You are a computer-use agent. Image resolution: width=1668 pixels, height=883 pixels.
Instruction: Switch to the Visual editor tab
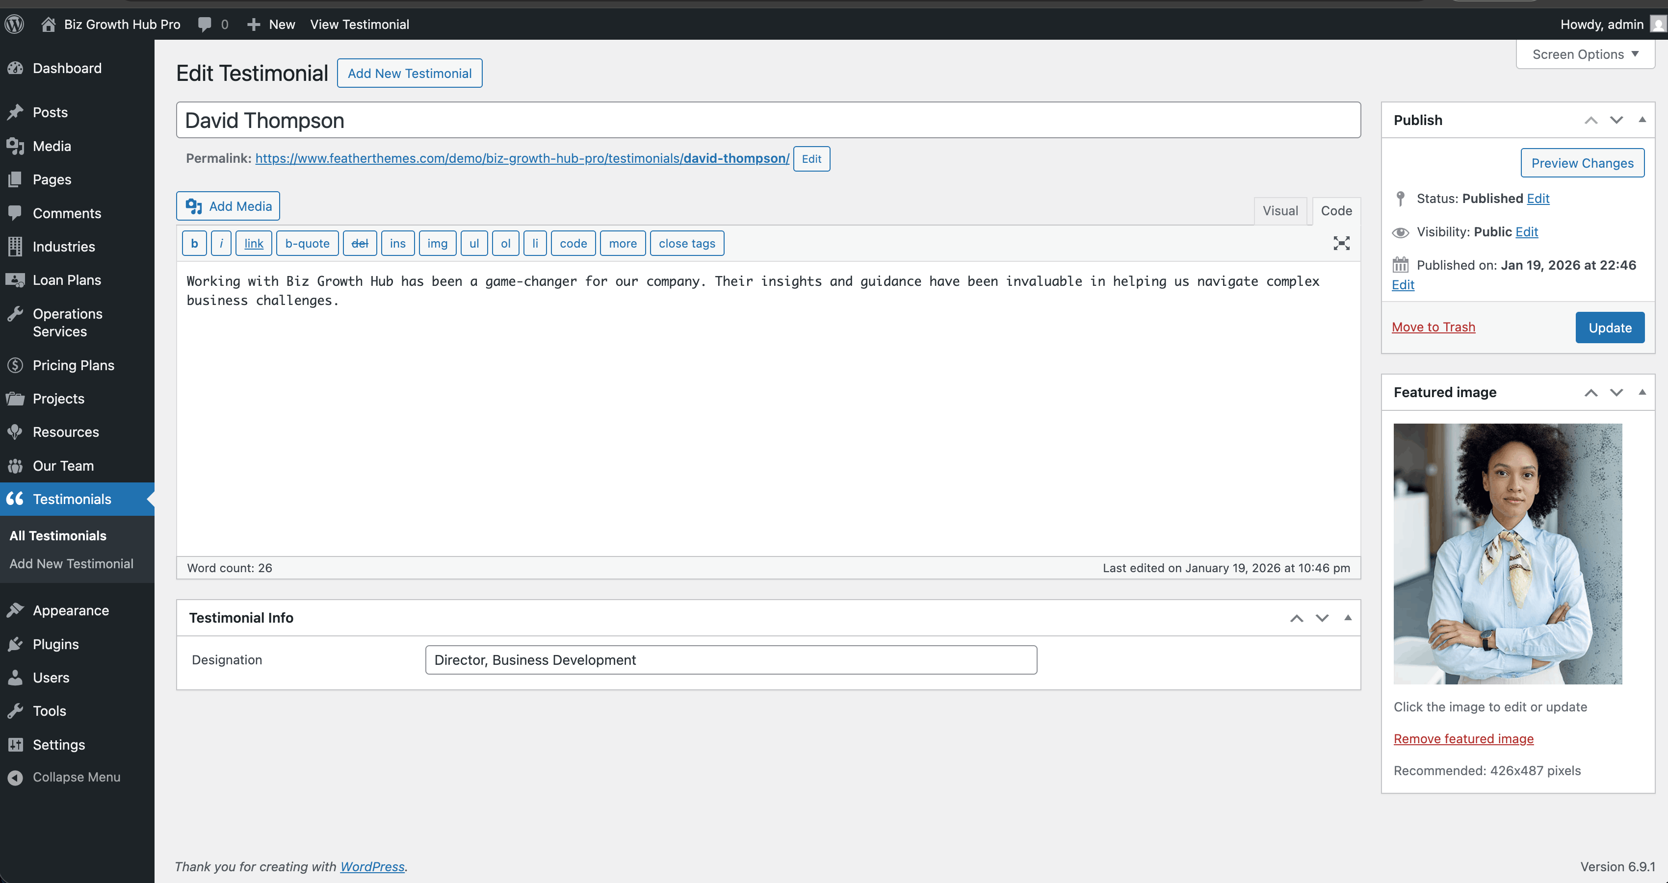[x=1279, y=211]
